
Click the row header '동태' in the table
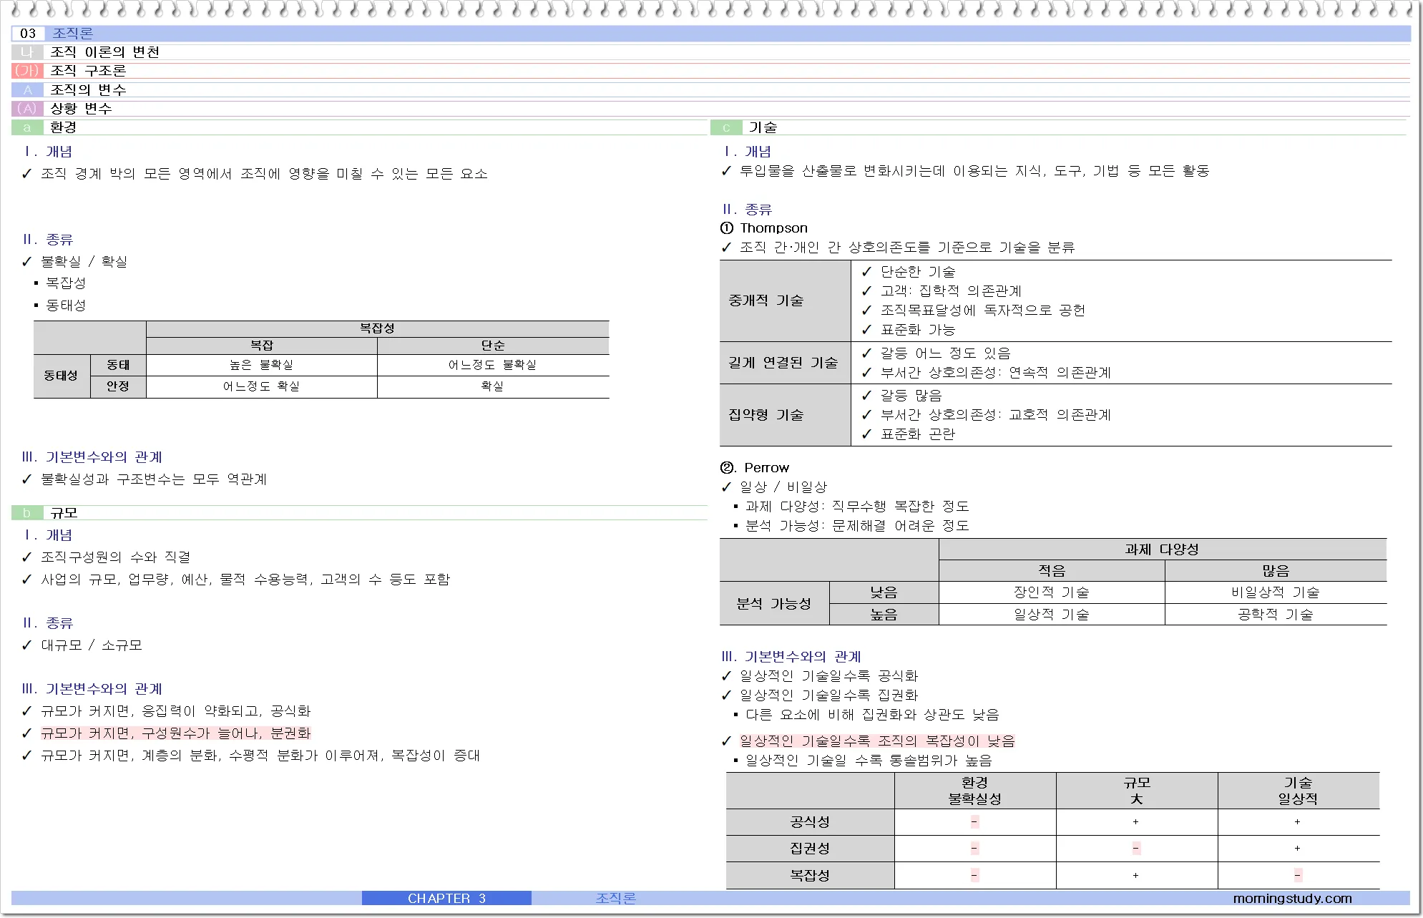[x=118, y=365]
